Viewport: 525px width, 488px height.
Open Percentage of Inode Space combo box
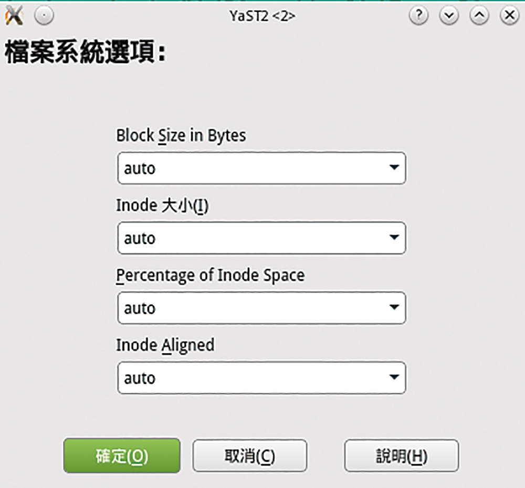coord(261,308)
